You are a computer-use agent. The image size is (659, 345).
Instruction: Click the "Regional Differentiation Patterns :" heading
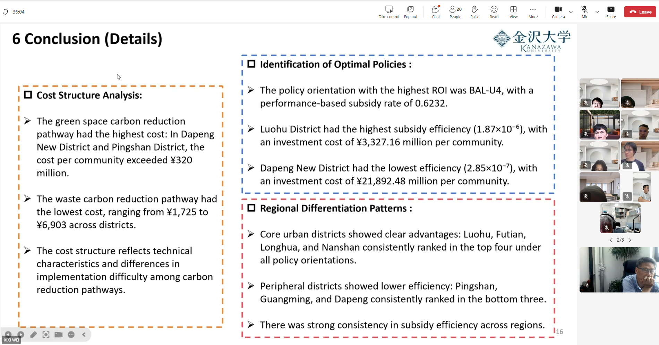tap(336, 208)
